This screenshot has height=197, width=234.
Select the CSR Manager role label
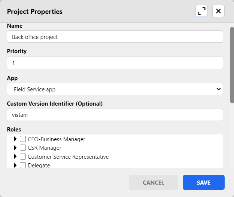[45, 148]
